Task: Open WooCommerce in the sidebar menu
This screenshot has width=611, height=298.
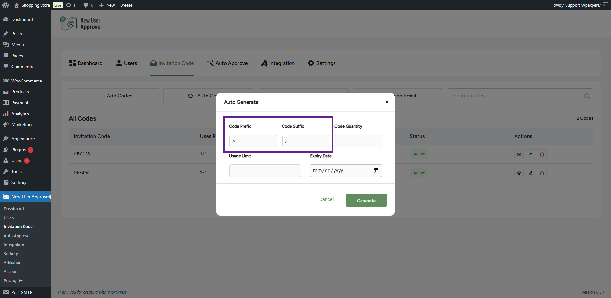Action: tap(26, 81)
